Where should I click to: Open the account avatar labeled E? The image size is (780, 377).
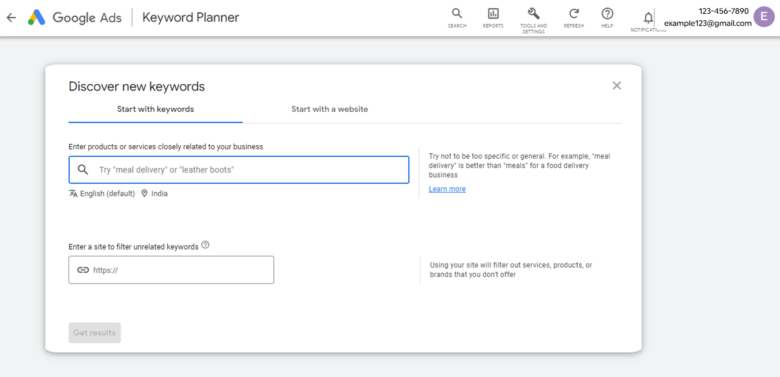tap(764, 17)
